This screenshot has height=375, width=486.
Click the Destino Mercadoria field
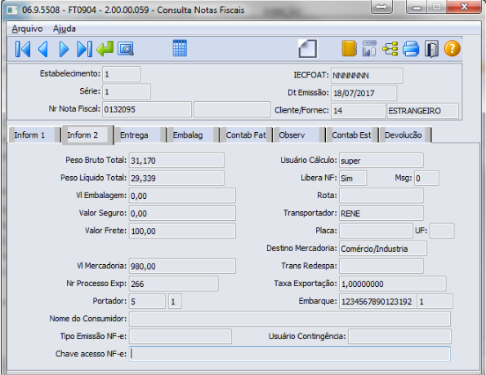tap(383, 249)
